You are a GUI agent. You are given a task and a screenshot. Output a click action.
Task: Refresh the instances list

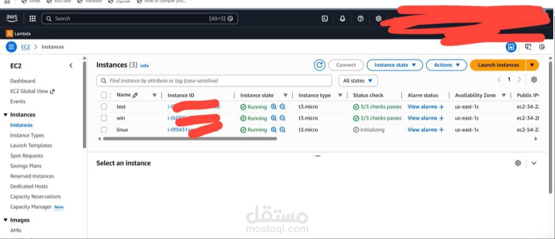320,65
